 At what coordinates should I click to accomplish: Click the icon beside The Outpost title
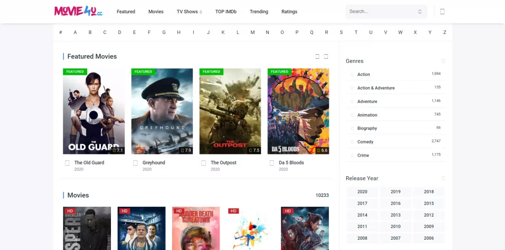coord(204,163)
